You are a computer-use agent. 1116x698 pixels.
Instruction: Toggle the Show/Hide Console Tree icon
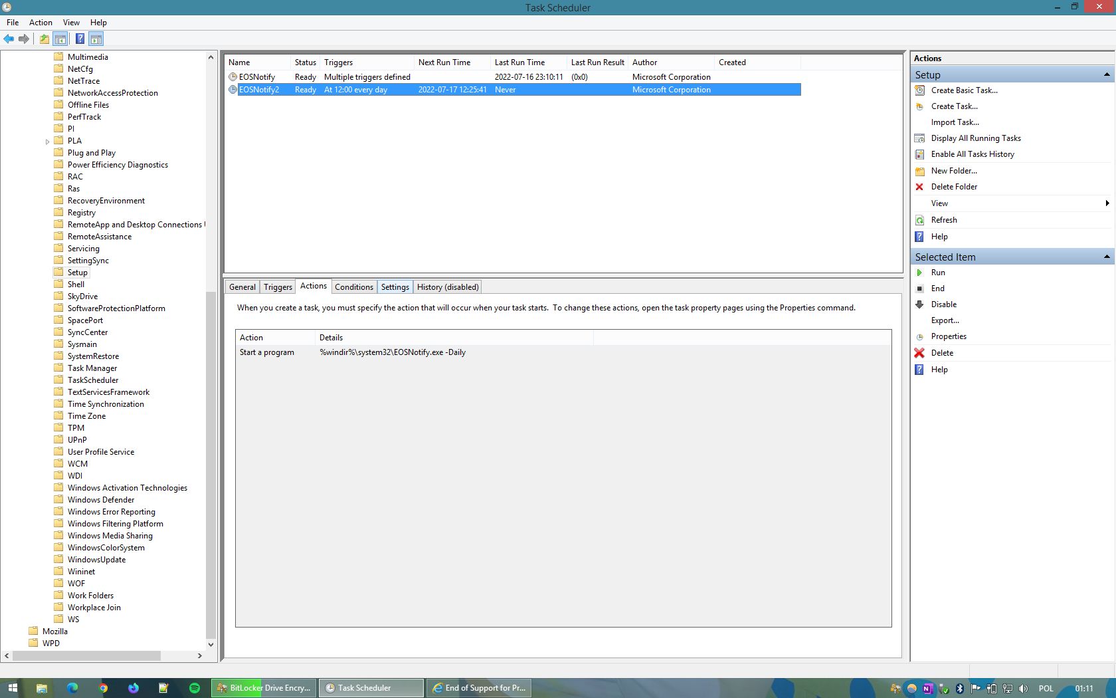click(60, 39)
